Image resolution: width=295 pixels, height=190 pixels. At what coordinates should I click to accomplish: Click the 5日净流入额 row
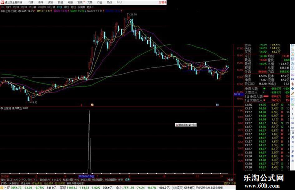pyautogui.click(x=267, y=96)
